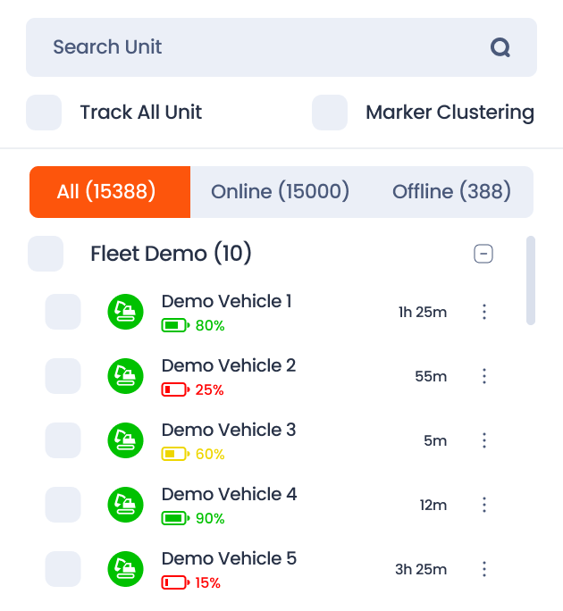
Task: Select the Demo Vehicle 1 name
Action: pyautogui.click(x=226, y=301)
